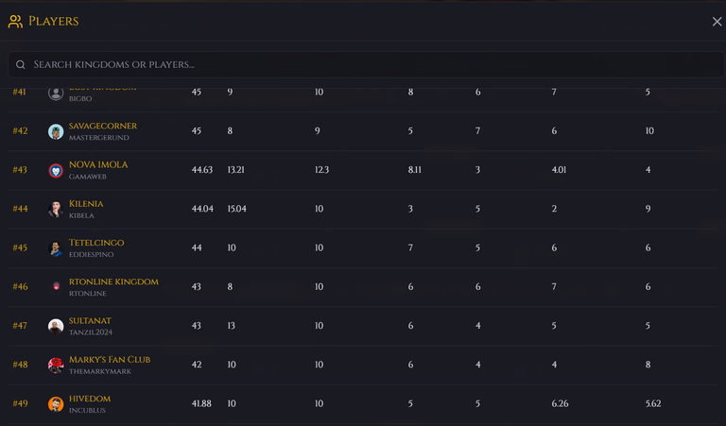Click the search magnifier icon
Image resolution: width=726 pixels, height=426 pixels.
point(21,64)
